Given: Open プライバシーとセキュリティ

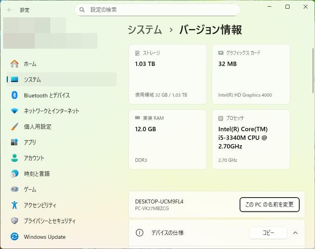Looking at the screenshot, I should tap(62, 221).
